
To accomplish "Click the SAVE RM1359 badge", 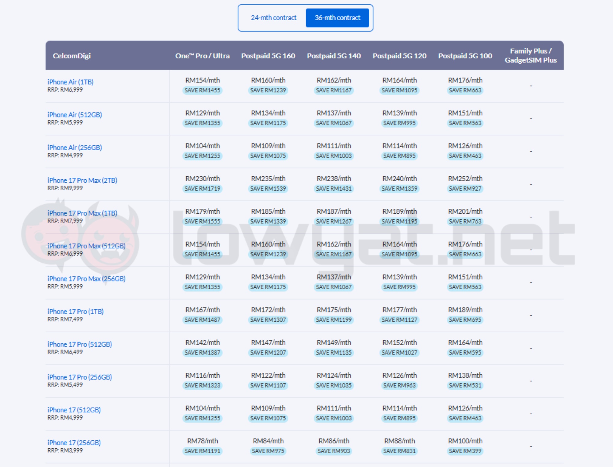I will (399, 189).
